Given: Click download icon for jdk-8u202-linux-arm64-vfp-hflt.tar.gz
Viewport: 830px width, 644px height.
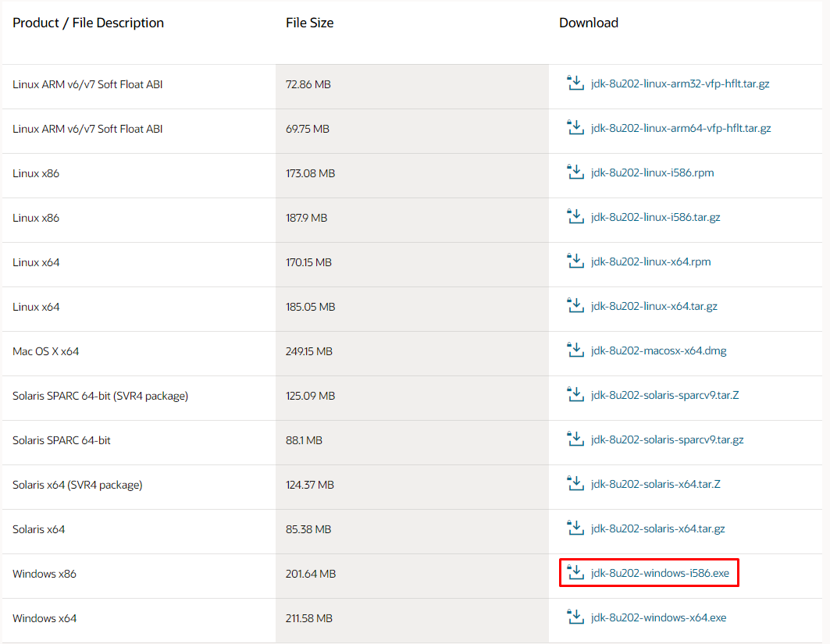Looking at the screenshot, I should (575, 127).
